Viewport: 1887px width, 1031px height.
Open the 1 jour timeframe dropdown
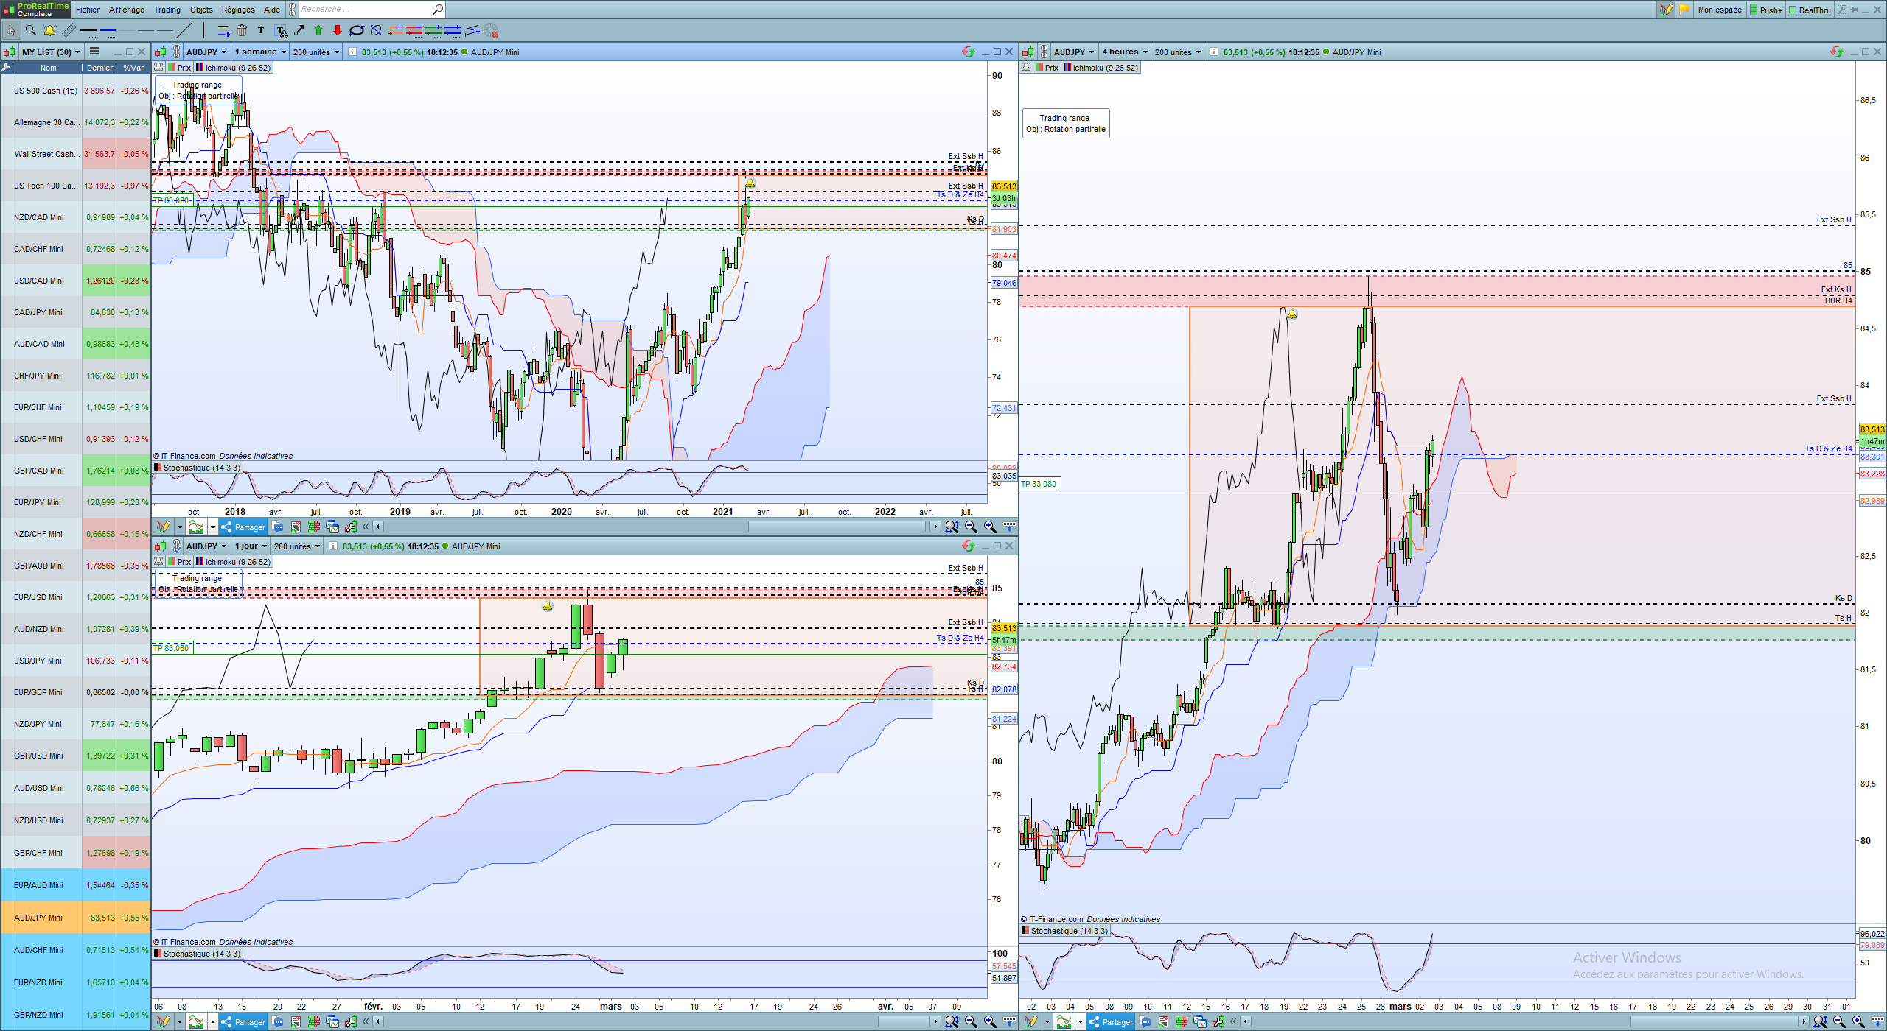[251, 546]
